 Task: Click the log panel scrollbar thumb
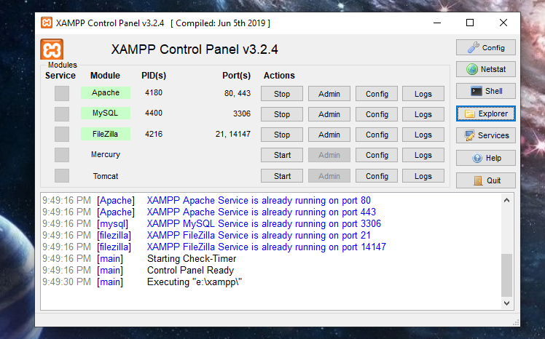point(507,275)
